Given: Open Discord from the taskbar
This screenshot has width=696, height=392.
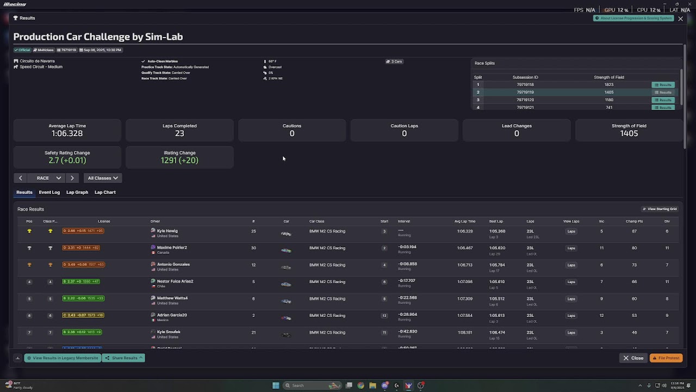Looking at the screenshot, I should 385,385.
